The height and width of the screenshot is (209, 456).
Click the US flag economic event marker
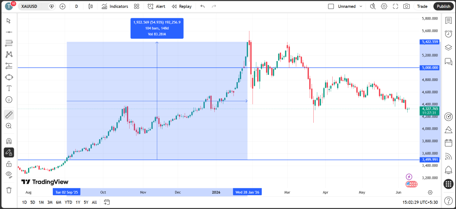(409, 184)
